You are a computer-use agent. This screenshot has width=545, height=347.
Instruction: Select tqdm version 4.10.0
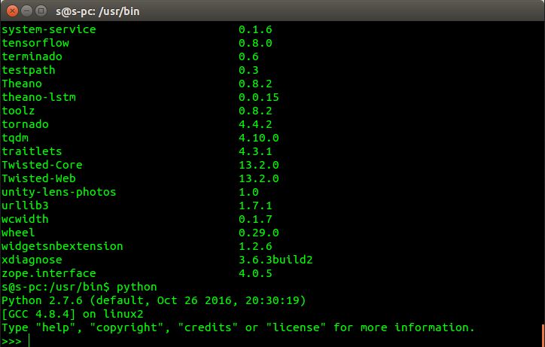pos(259,138)
